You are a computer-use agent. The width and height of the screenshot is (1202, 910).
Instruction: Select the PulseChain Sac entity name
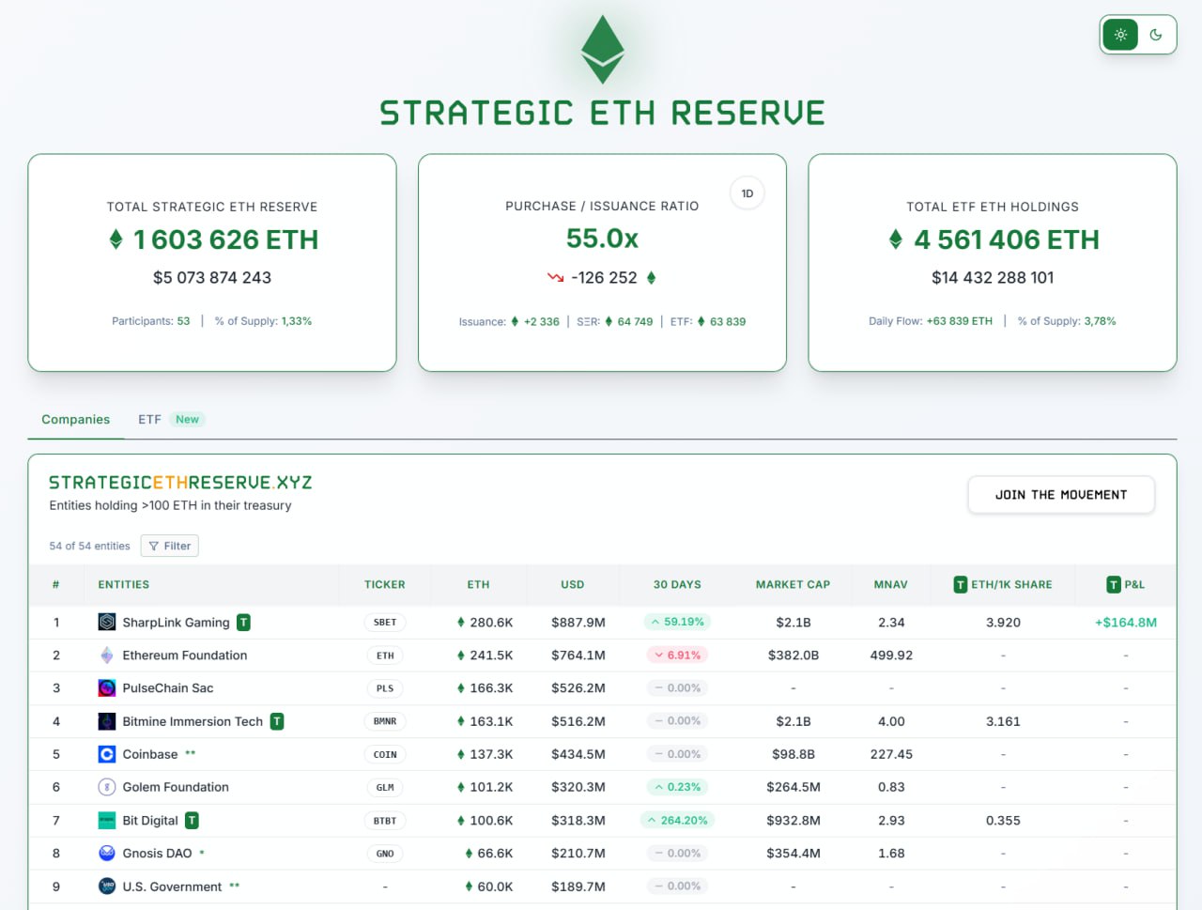coord(168,688)
